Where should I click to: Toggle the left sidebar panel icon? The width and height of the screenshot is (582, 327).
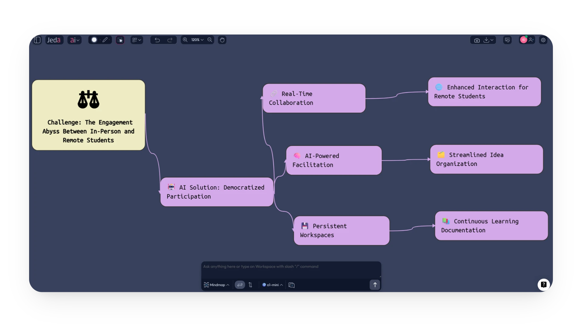[x=37, y=40]
